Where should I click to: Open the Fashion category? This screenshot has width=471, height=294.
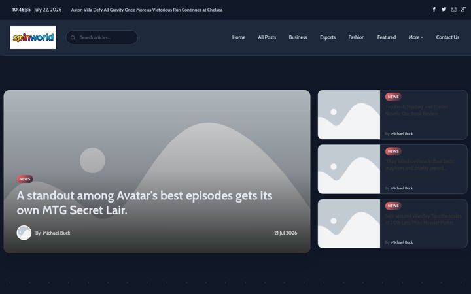tap(357, 37)
